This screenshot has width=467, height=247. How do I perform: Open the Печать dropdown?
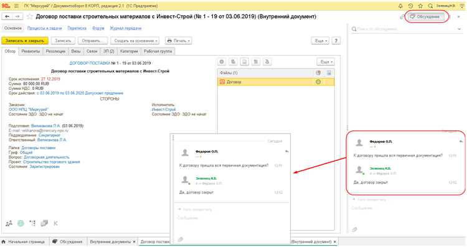point(178,41)
